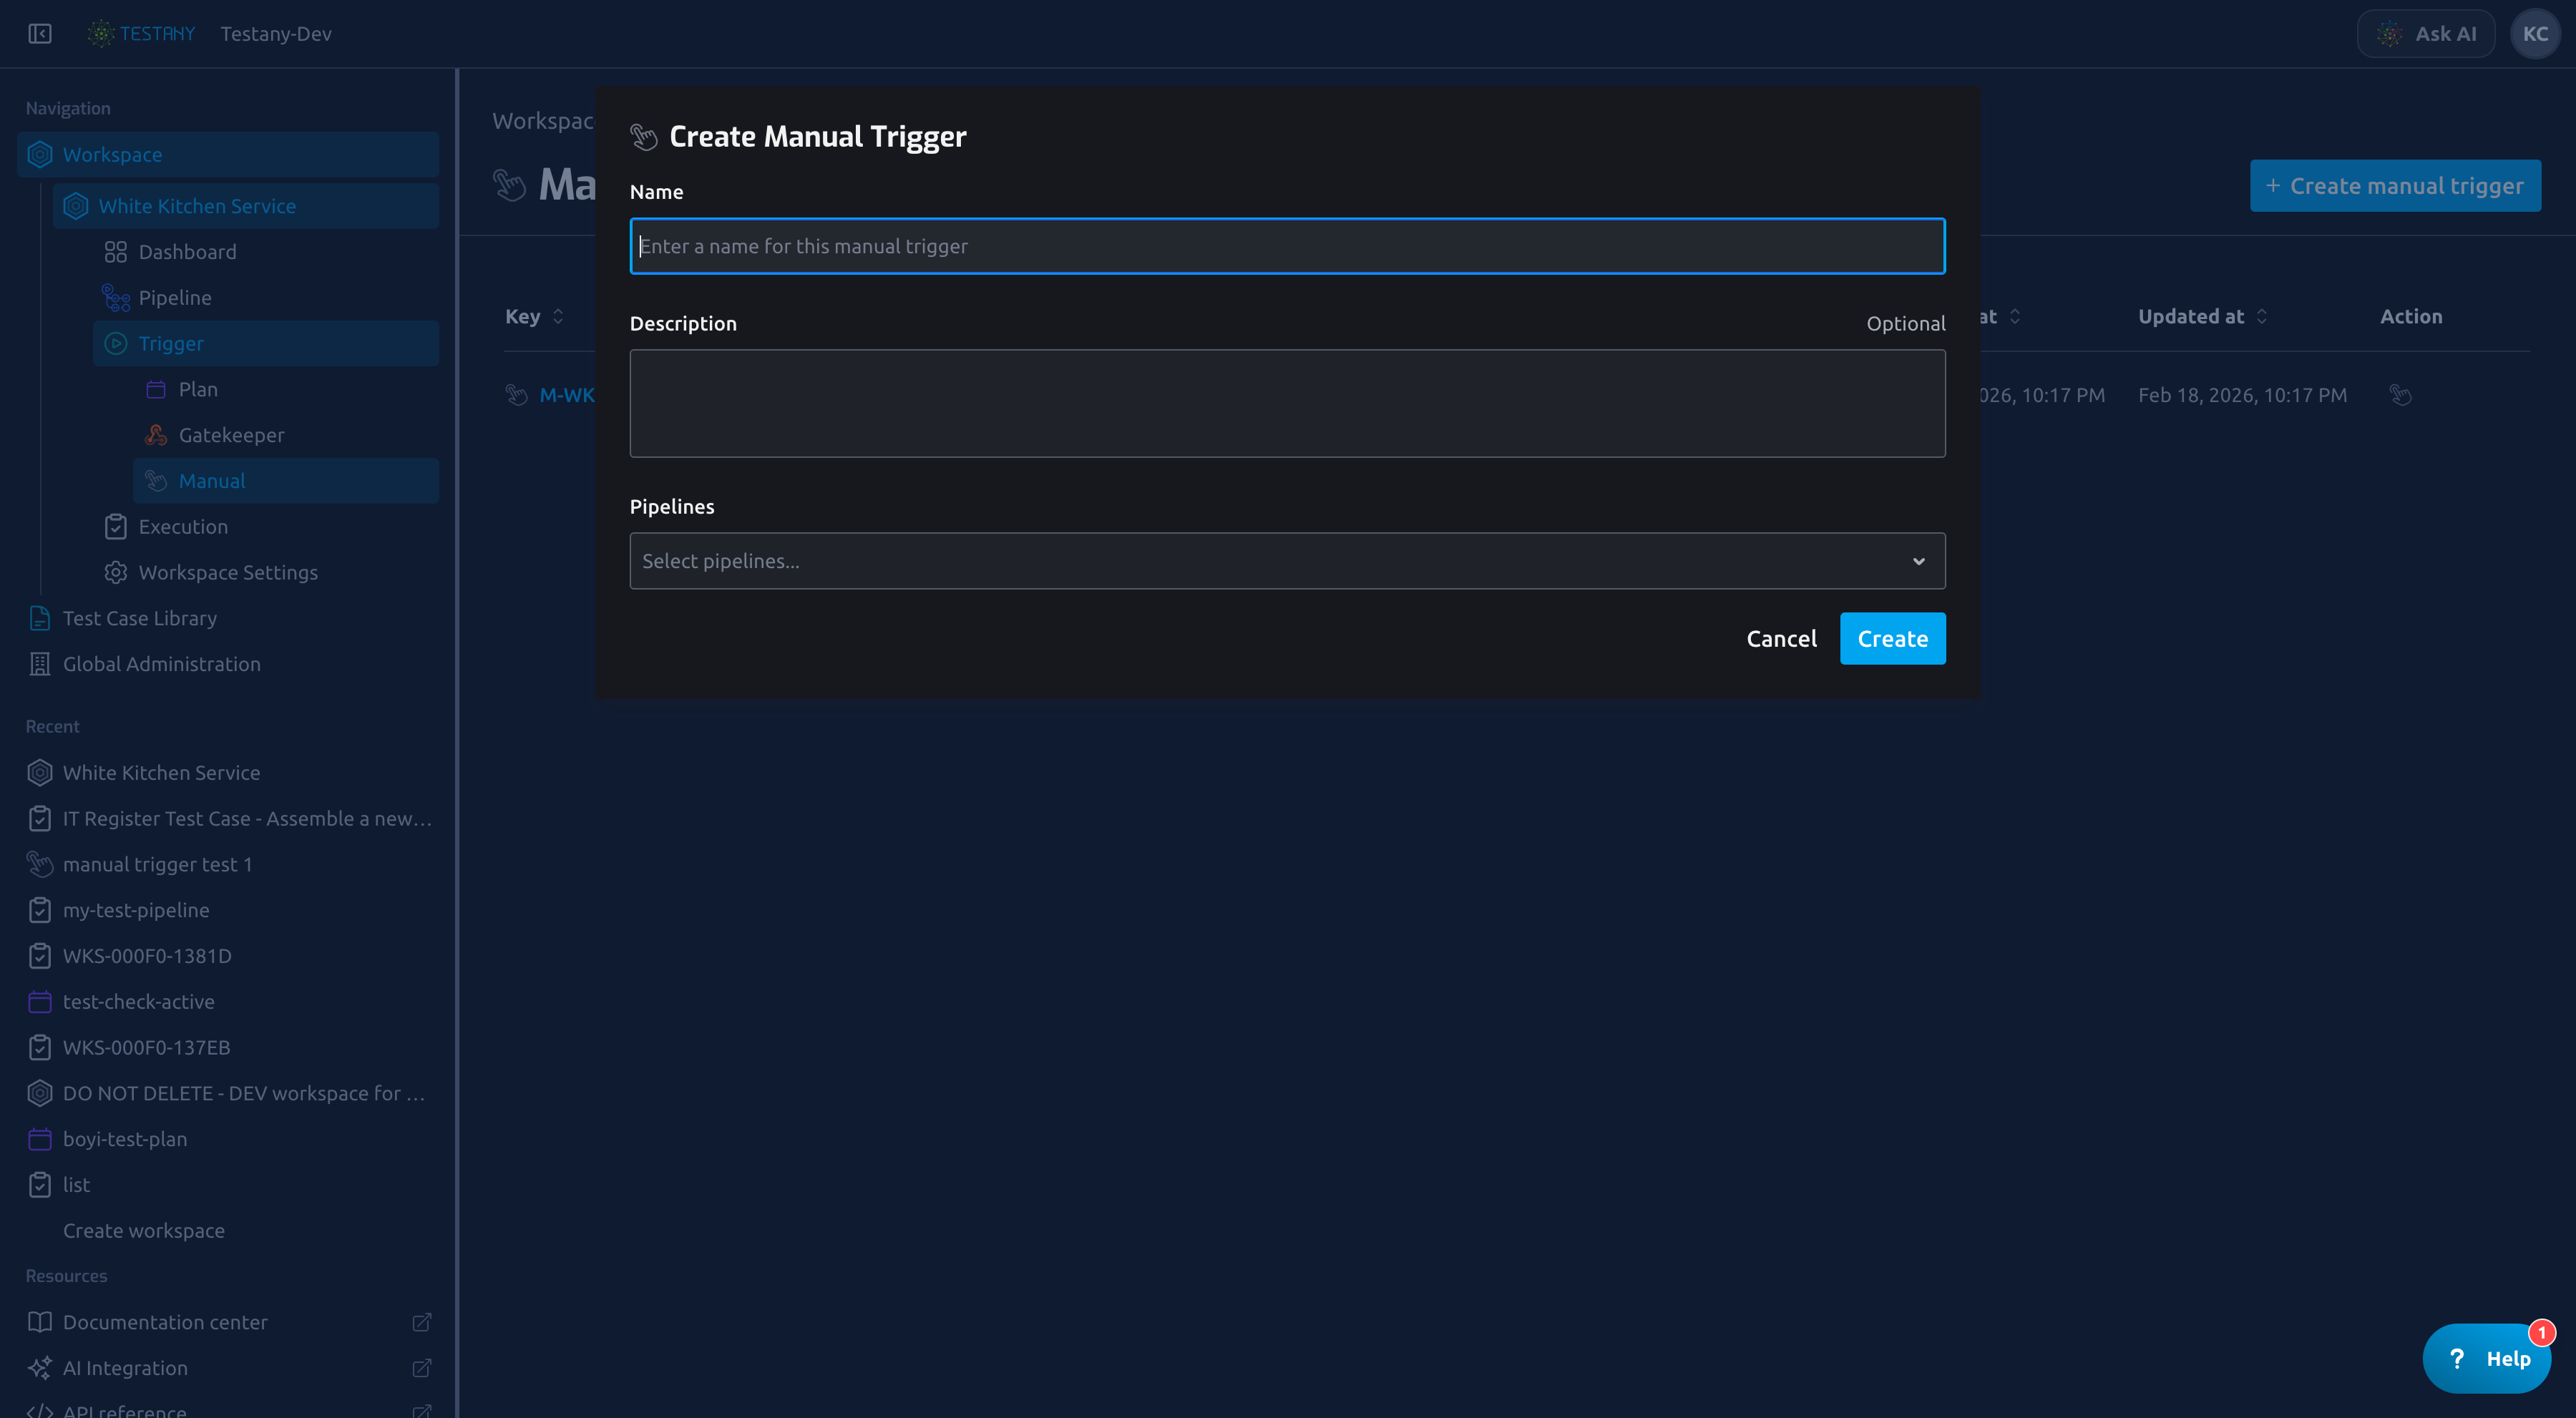Click the Create manual trigger button
The width and height of the screenshot is (2576, 1418).
(2395, 186)
